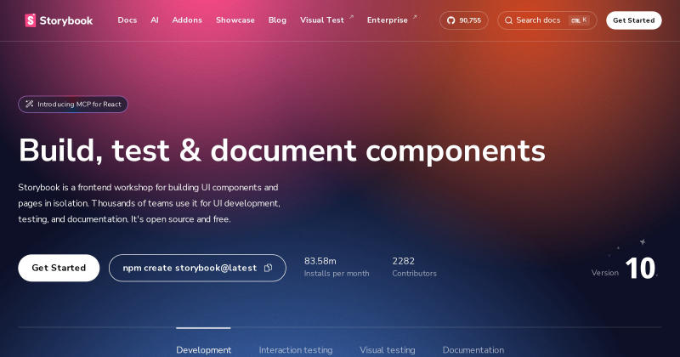Go to Addons page
680x357 pixels.
pyautogui.click(x=187, y=20)
